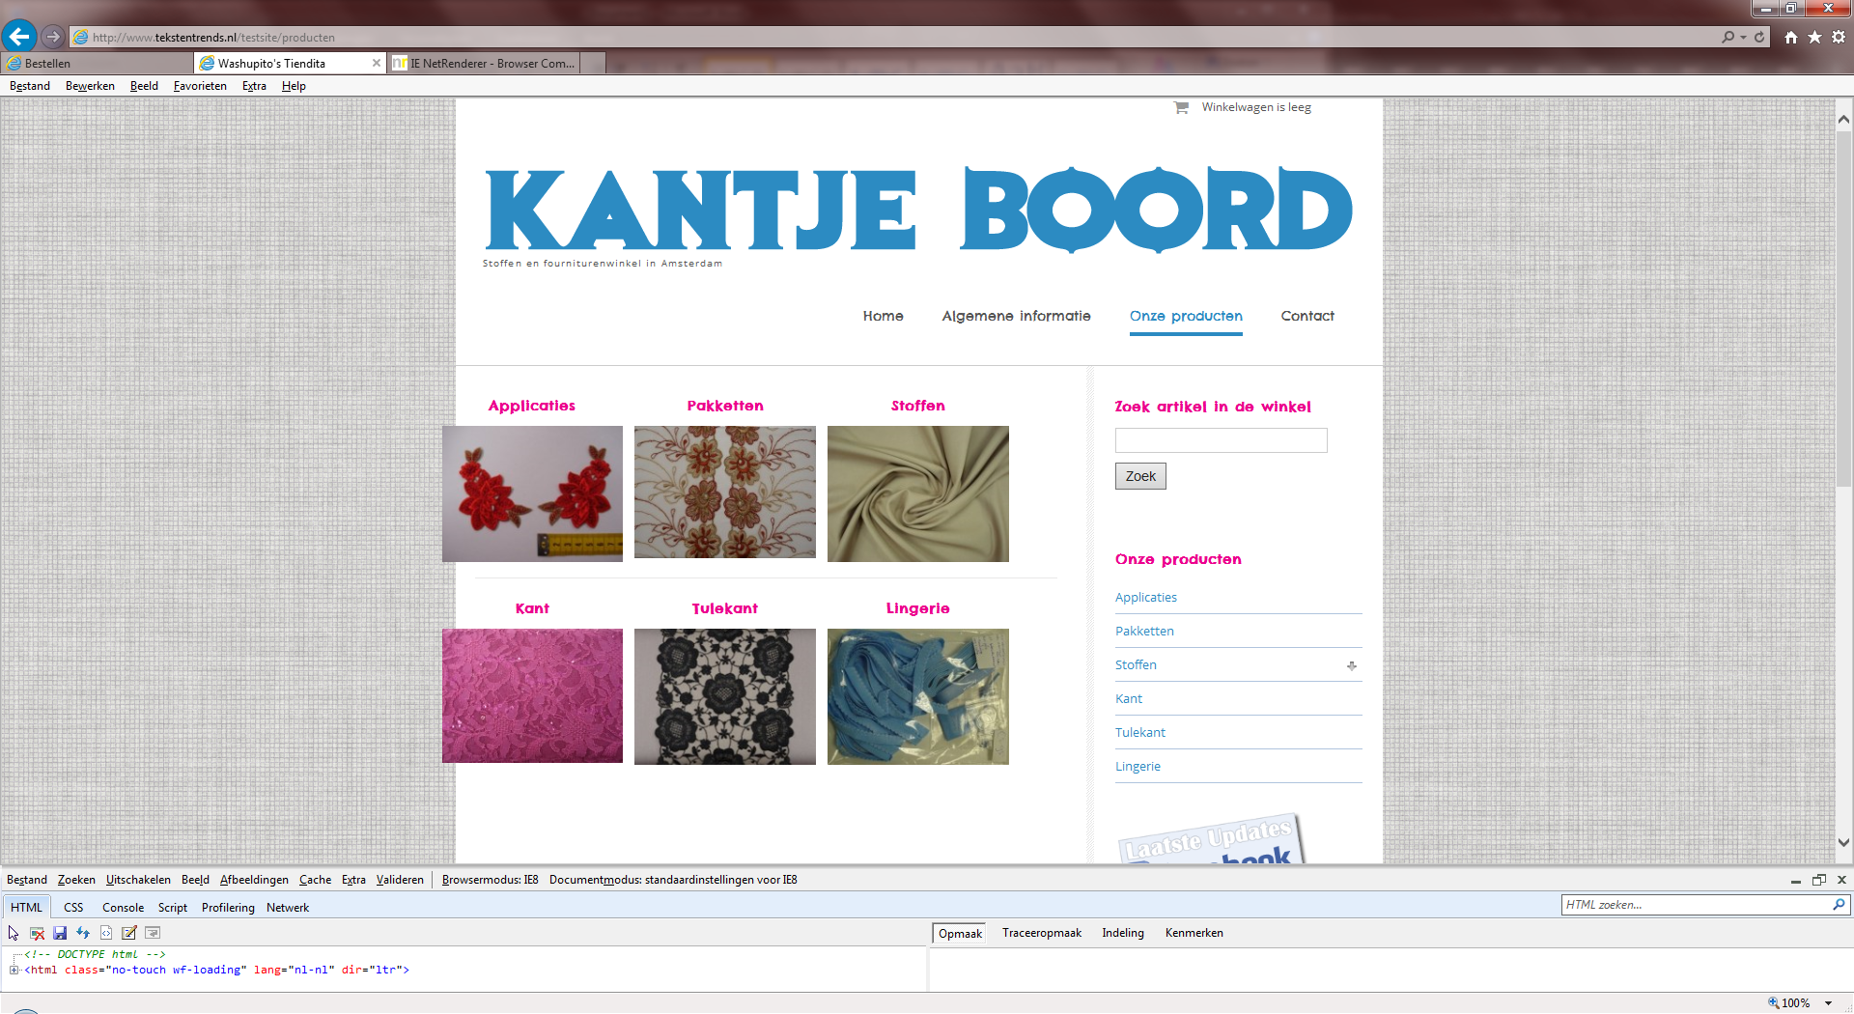1854x1014 pixels.
Task: Go to Home navigation link
Action: [883, 316]
